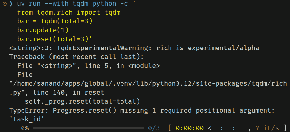Click the '? it/s' rate indicator
The width and height of the screenshot is (290, 132).
[267, 127]
